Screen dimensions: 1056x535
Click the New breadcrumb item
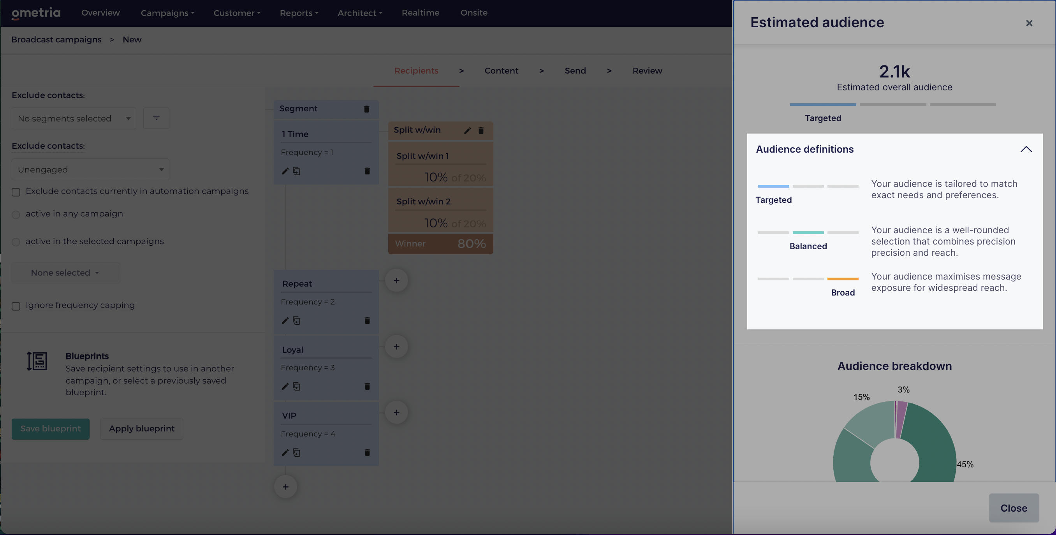coord(132,40)
